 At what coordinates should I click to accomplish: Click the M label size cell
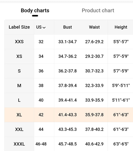tap(19, 86)
